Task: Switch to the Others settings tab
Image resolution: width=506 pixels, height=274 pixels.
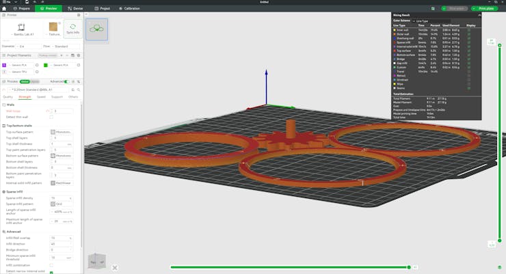Action: (73, 97)
